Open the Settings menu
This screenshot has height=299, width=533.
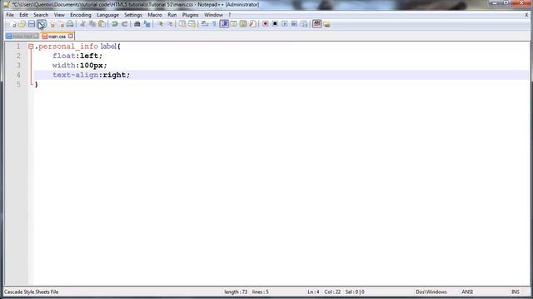pos(133,15)
